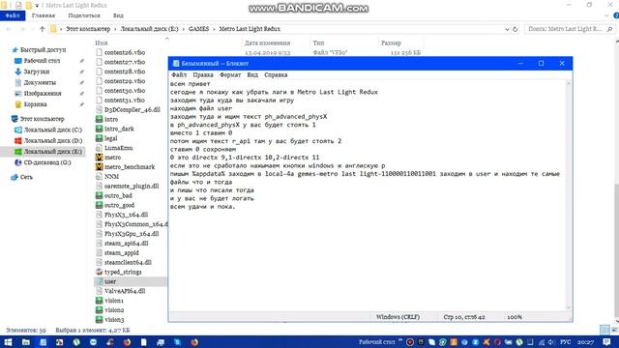
Task: Select the content31.vfs0 file
Action: pyautogui.click(x=125, y=101)
